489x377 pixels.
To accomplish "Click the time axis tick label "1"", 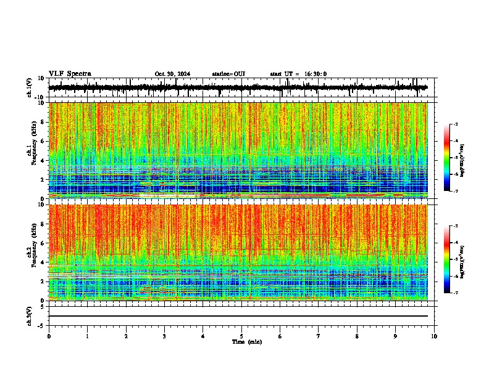I will pyautogui.click(x=87, y=336).
